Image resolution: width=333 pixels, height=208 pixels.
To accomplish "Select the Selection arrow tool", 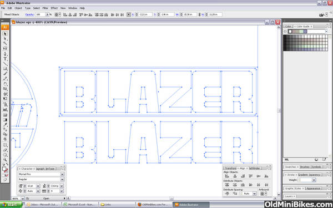I will point(6,33).
